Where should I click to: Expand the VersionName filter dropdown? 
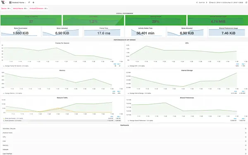[20, 8]
